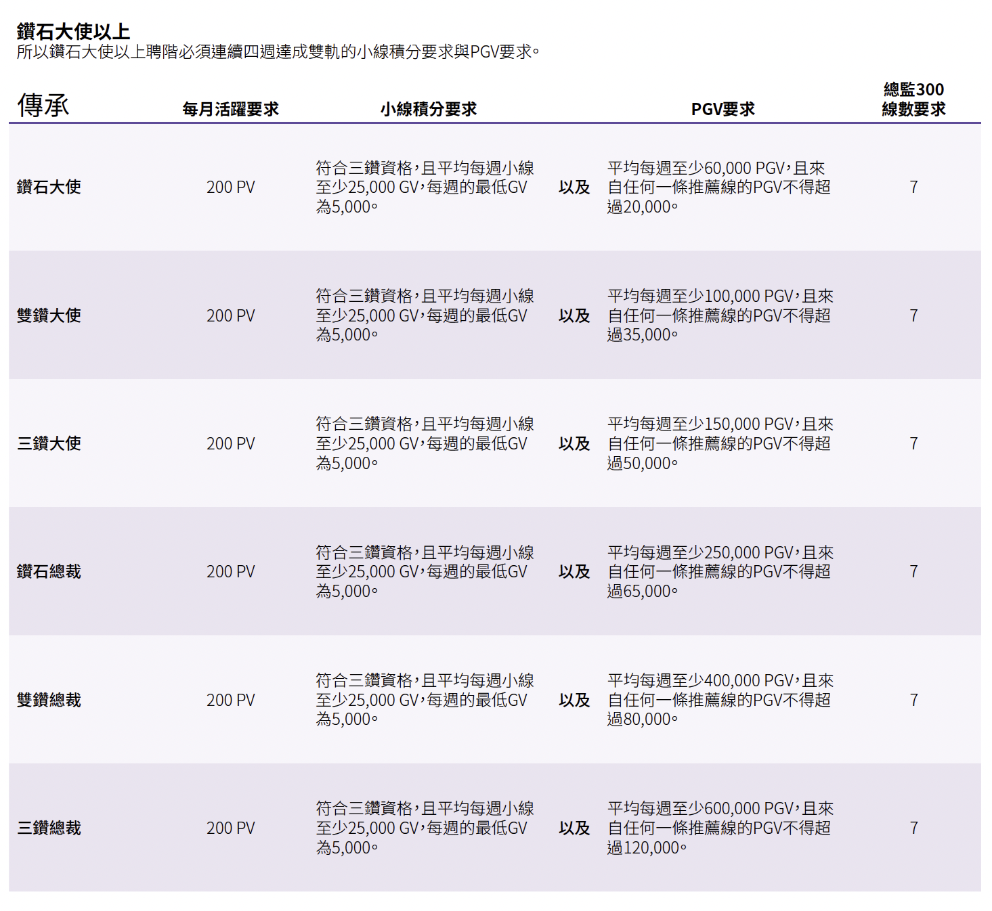
Task: Click the 鑽石總裁 row label
Action: point(49,571)
